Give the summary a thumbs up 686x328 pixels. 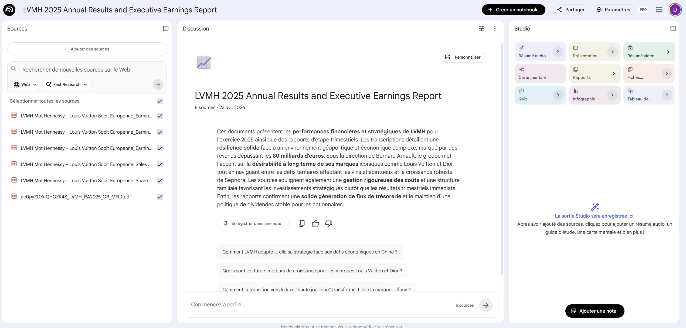[315, 224]
